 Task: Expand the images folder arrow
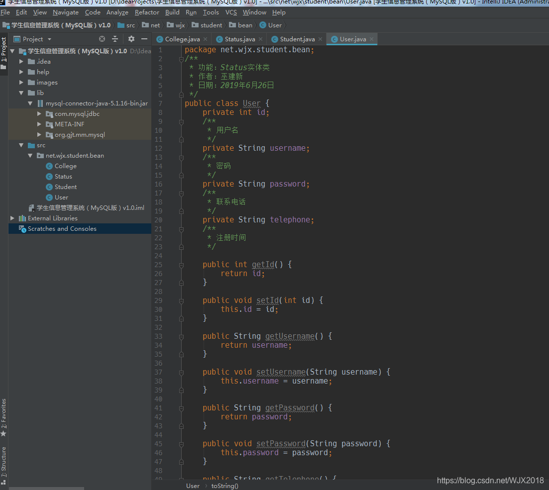tap(21, 83)
